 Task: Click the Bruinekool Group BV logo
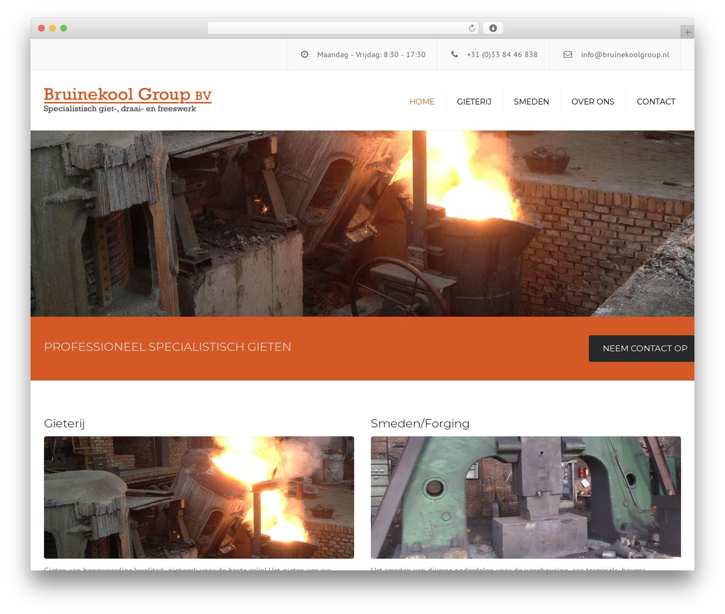click(127, 100)
